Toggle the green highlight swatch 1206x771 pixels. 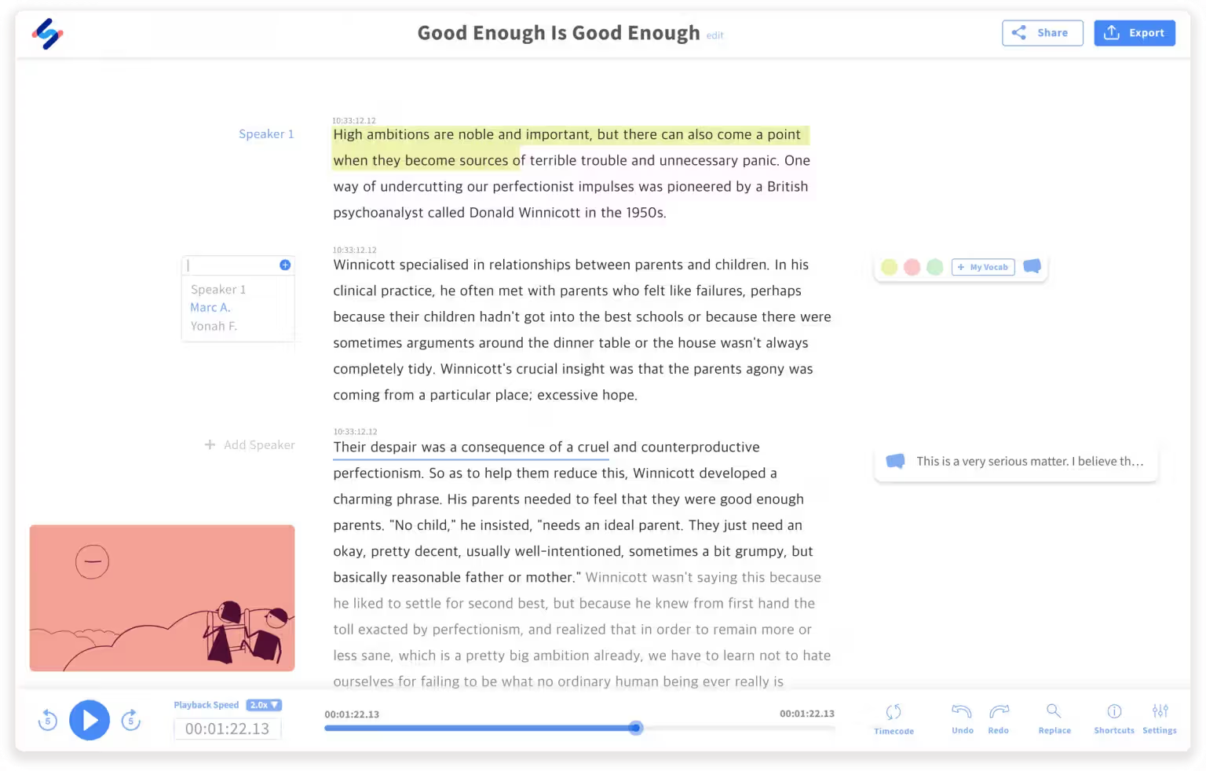[x=934, y=267]
